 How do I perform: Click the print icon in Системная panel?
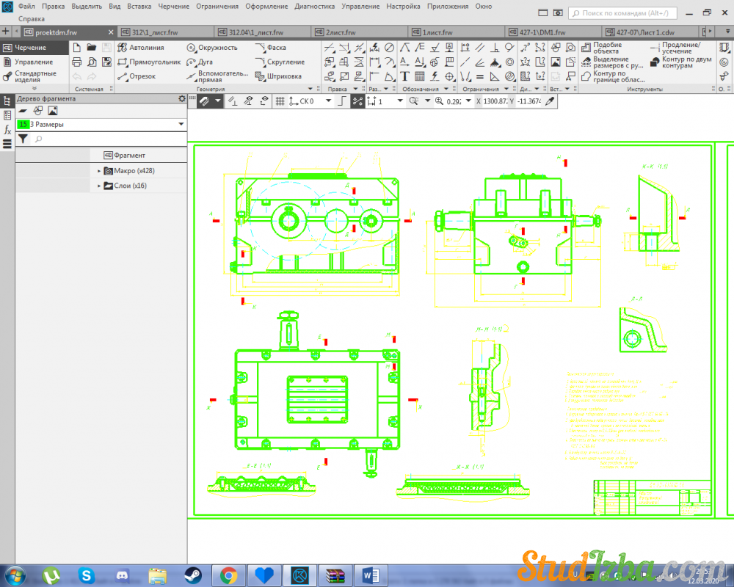pos(76,62)
